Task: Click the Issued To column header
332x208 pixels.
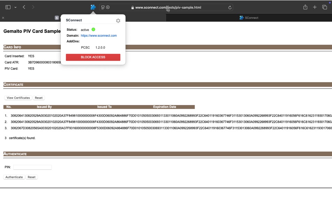Action: click(x=104, y=107)
